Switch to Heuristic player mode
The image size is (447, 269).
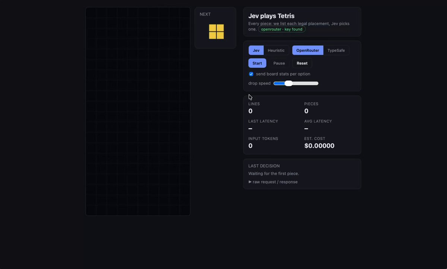point(276,50)
